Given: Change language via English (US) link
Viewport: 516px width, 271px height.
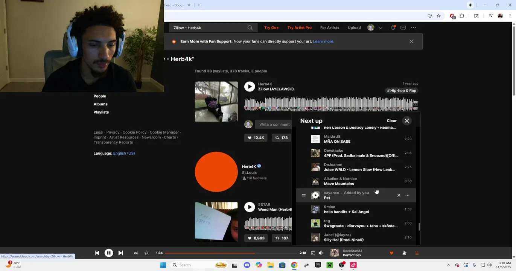Looking at the screenshot, I should (124, 154).
